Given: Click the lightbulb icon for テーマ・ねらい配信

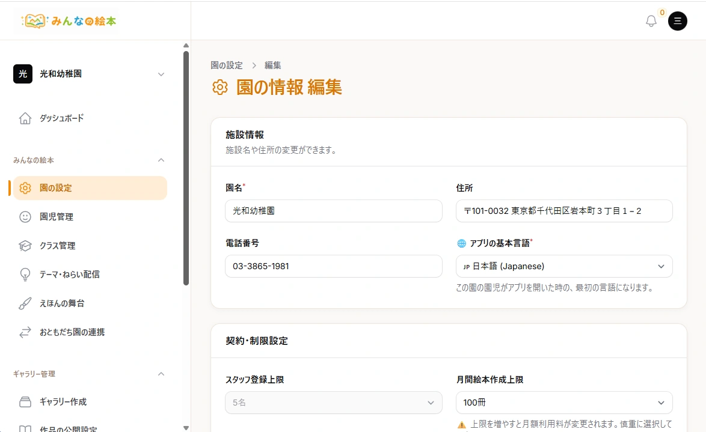Looking at the screenshot, I should pos(25,275).
